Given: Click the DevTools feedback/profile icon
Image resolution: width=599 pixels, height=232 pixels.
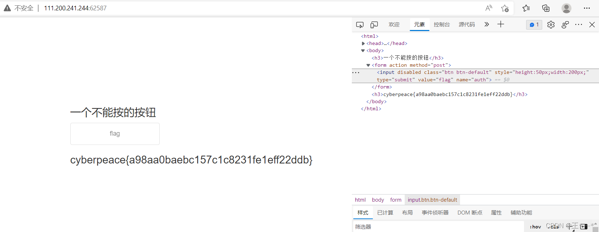Looking at the screenshot, I should click(x=565, y=25).
